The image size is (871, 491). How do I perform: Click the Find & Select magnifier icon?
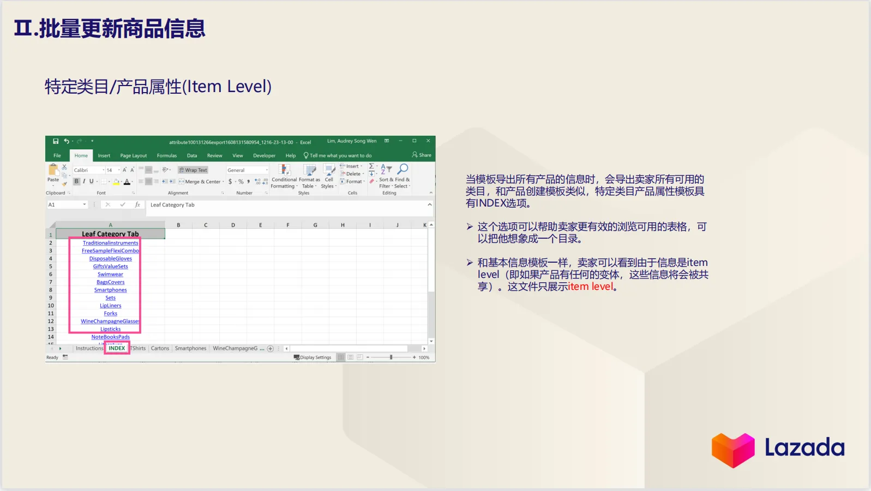403,169
